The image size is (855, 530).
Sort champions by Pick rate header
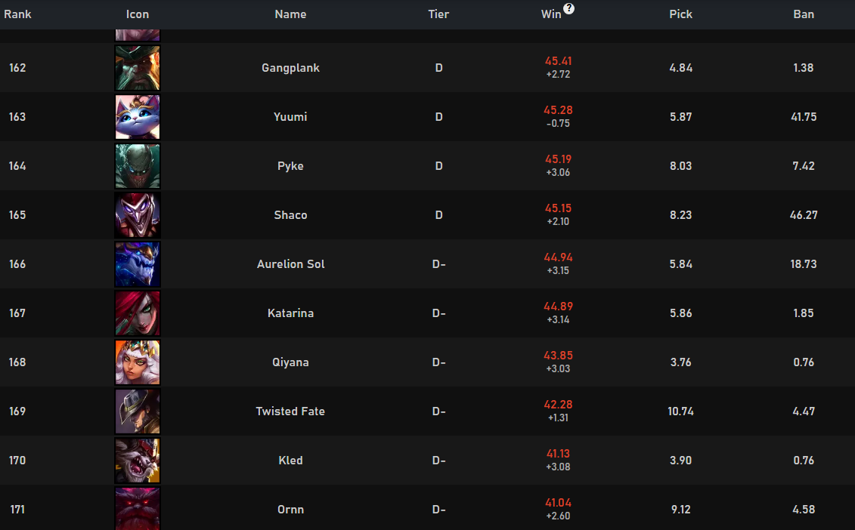click(680, 14)
